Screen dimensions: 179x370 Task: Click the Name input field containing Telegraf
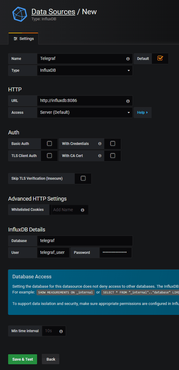85,58
